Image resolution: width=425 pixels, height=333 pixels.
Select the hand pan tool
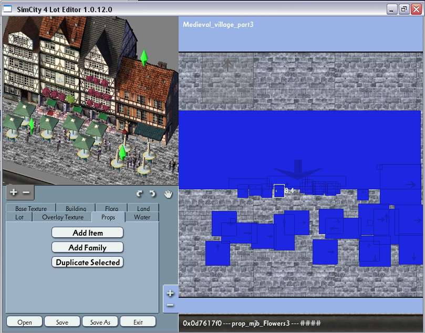point(168,194)
